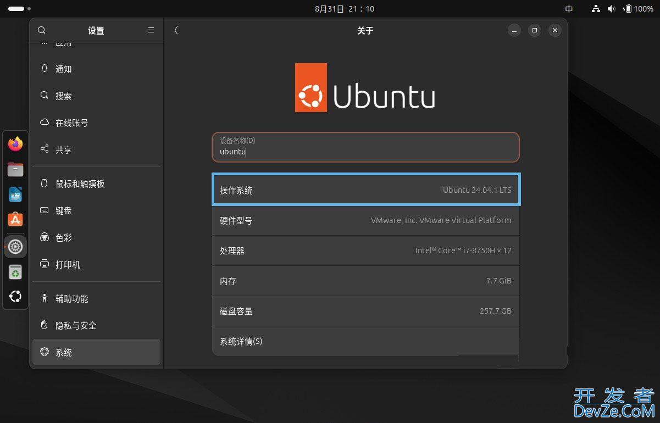
Task: Open 色彩 settings
Action: click(x=96, y=237)
